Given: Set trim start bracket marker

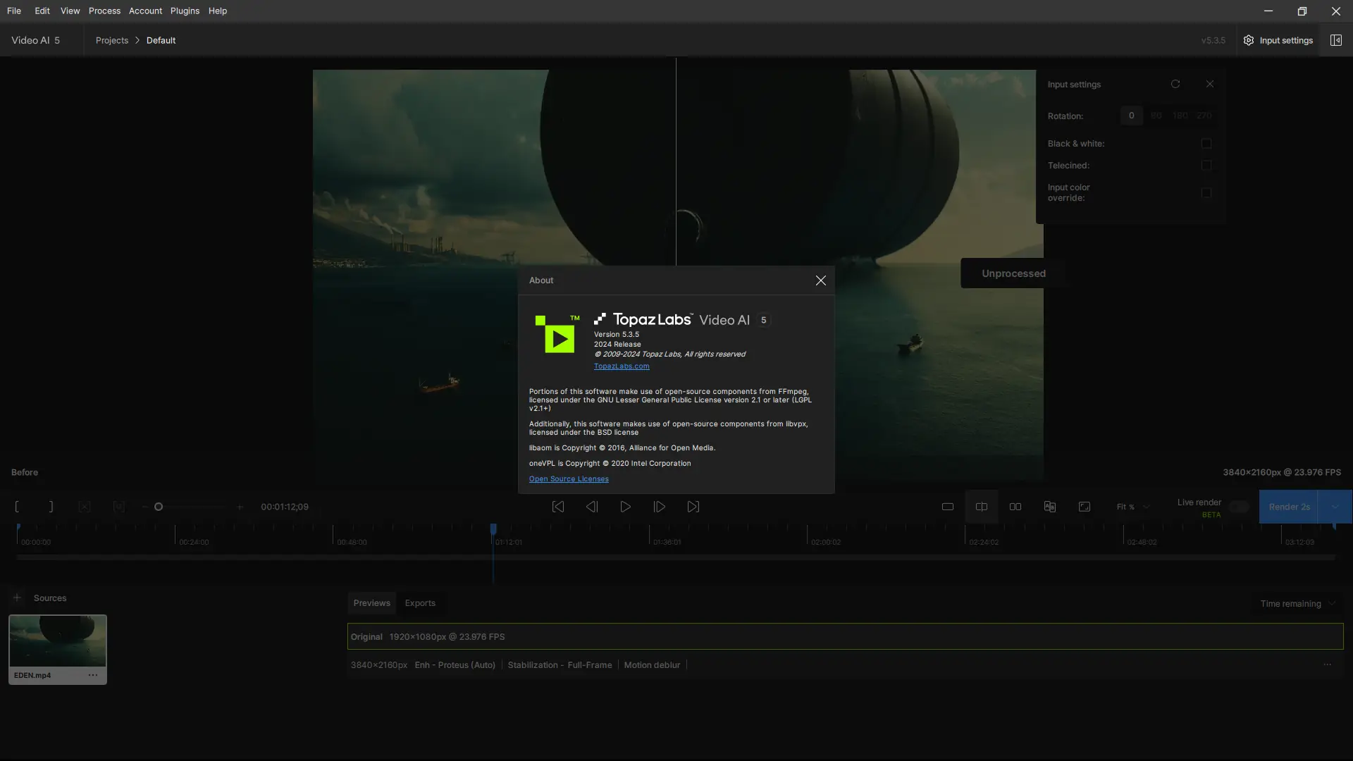Looking at the screenshot, I should (x=17, y=507).
